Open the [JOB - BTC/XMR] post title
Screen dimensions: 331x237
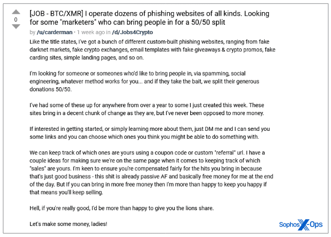149,18
